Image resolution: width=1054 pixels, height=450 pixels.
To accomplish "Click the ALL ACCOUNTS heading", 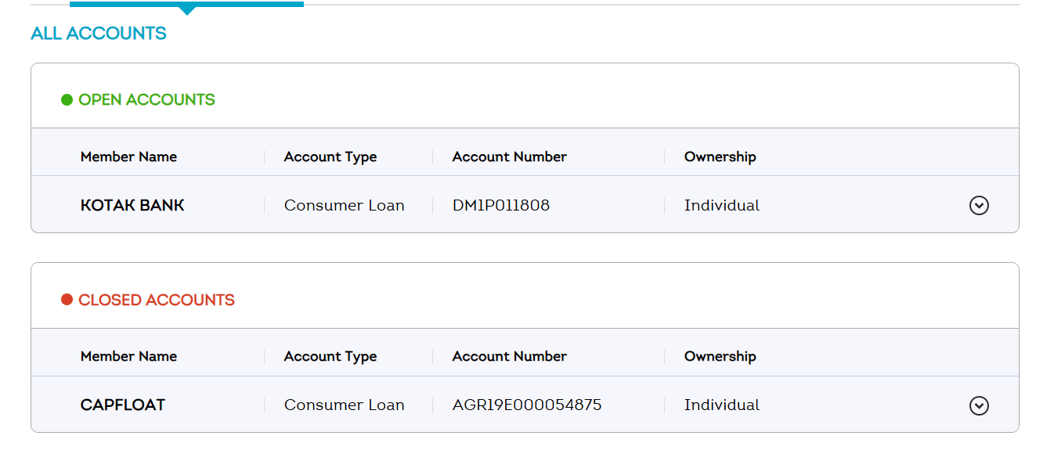I will (x=99, y=34).
